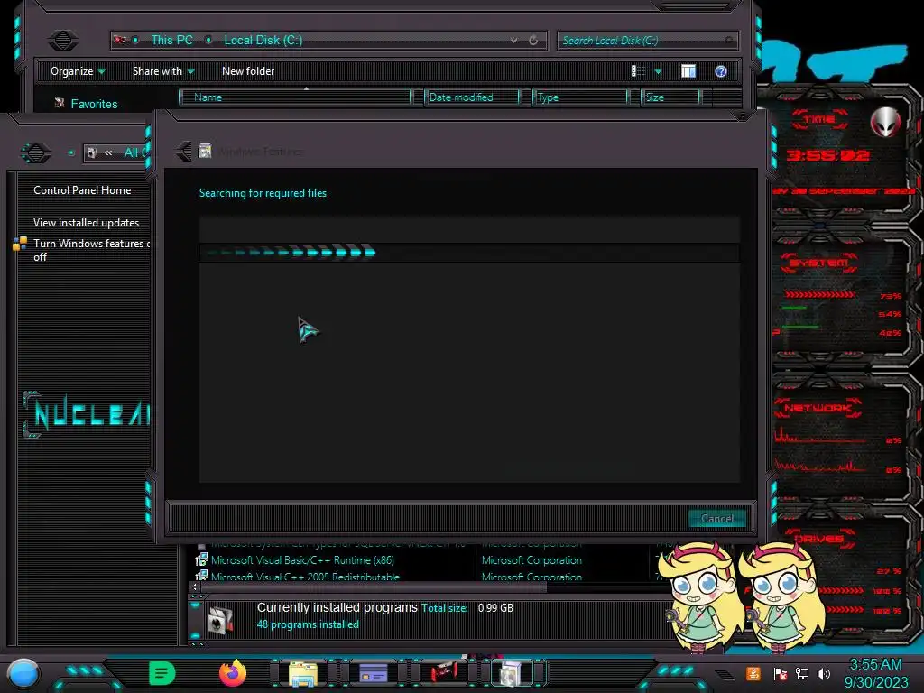Open Share with dropdown in Explorer

(162, 71)
